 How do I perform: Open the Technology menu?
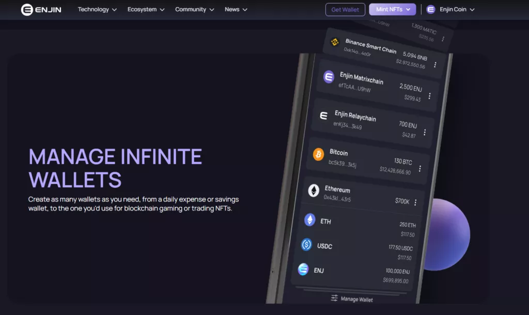click(97, 9)
